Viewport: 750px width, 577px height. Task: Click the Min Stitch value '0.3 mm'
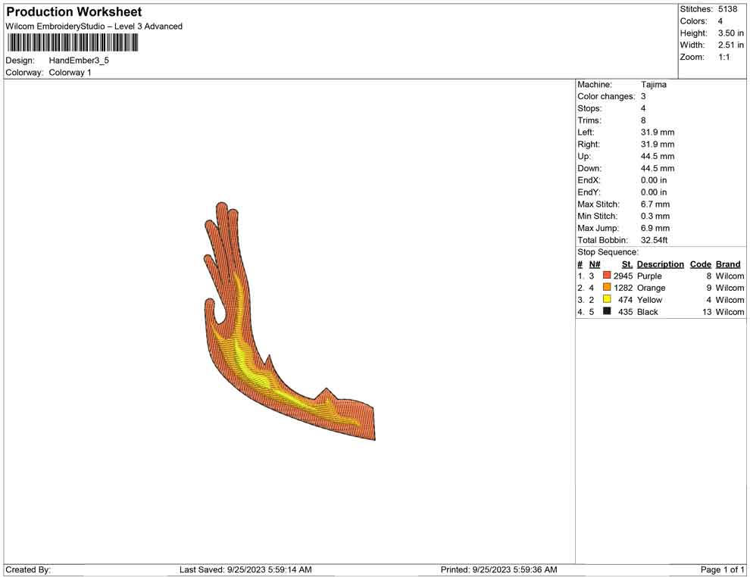[x=655, y=216]
